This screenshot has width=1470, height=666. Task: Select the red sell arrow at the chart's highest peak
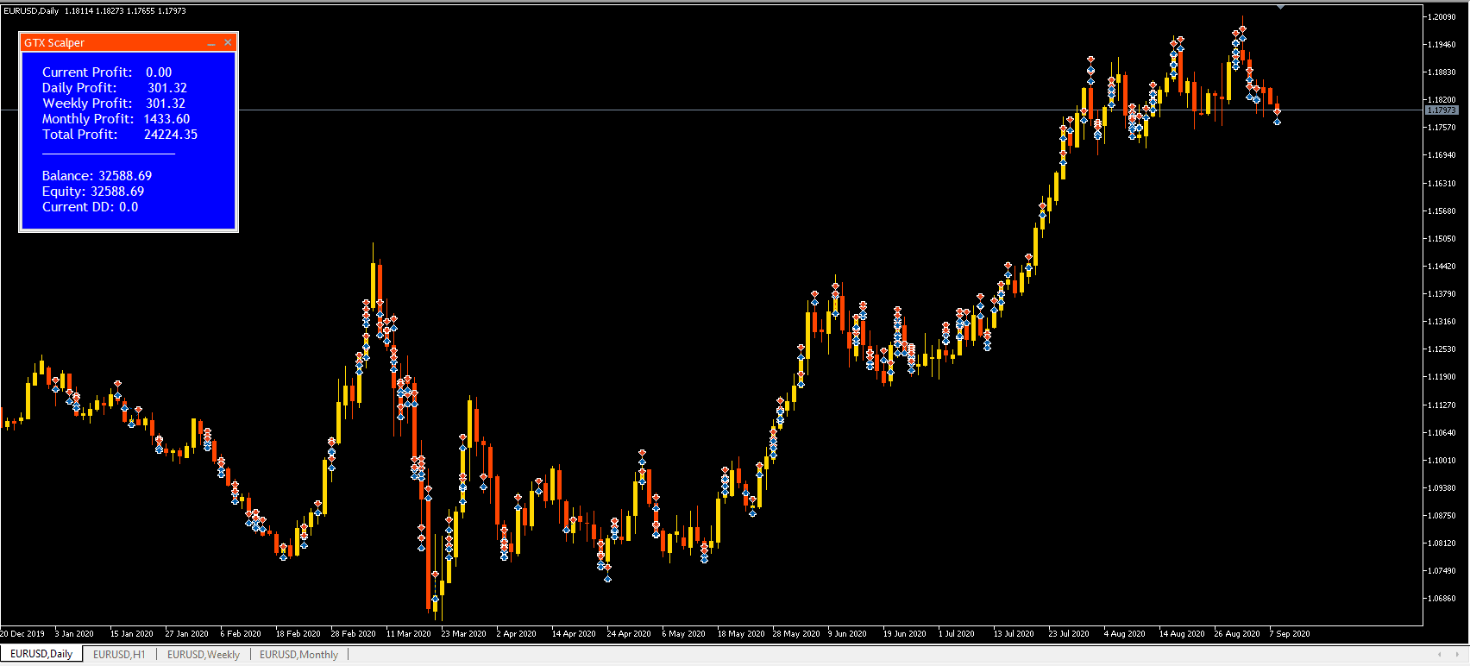tap(1243, 29)
